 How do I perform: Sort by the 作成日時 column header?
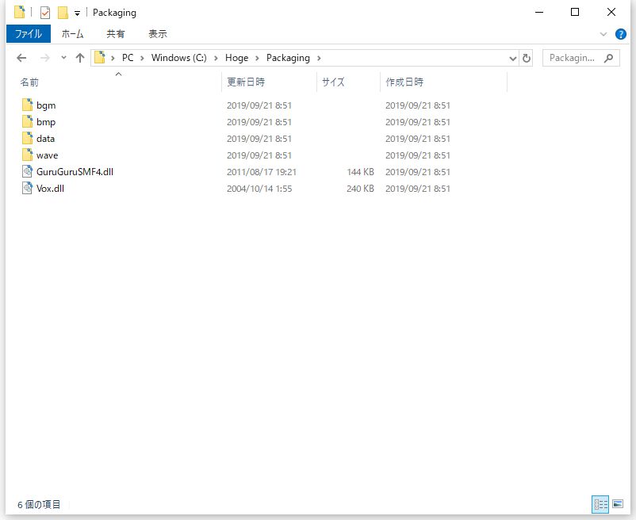point(404,82)
